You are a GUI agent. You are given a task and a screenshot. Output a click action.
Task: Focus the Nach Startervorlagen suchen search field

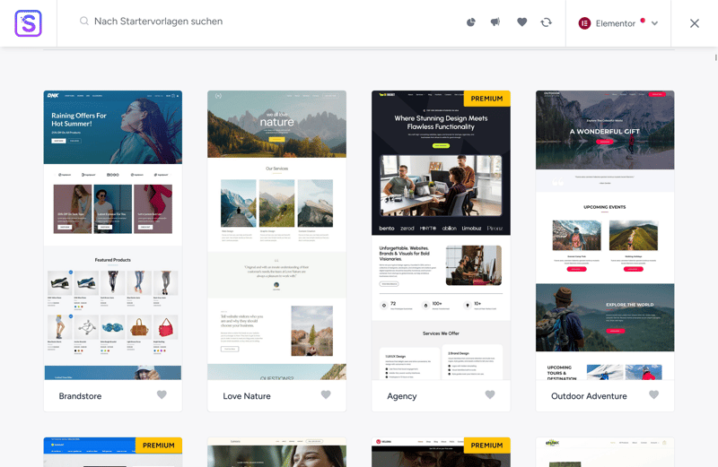click(x=158, y=21)
